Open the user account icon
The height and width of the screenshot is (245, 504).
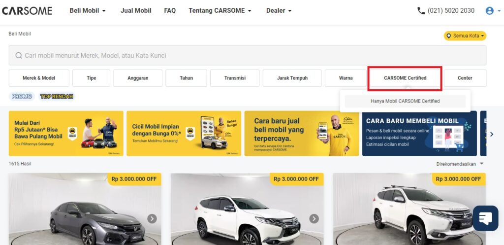pos(490,11)
